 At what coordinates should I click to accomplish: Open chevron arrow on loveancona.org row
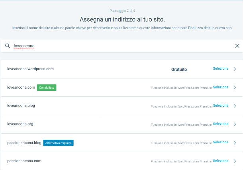pos(235,124)
